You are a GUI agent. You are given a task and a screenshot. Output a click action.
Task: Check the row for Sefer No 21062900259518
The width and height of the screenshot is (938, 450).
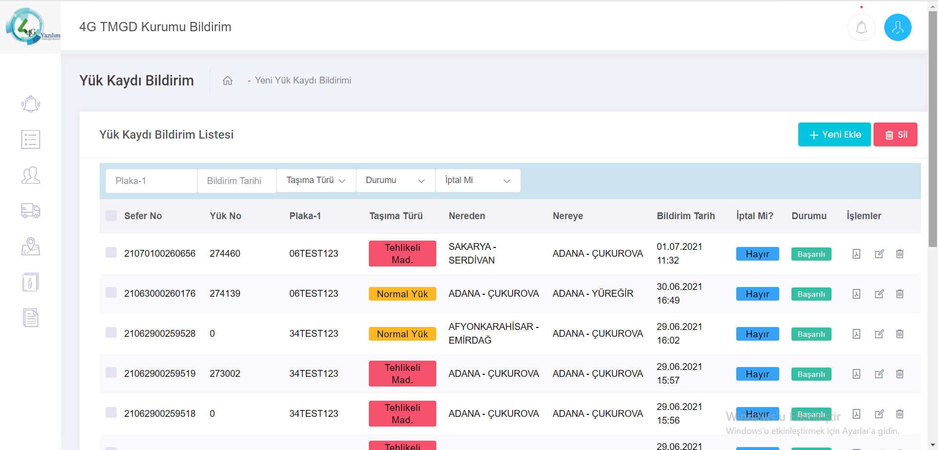pyautogui.click(x=111, y=412)
